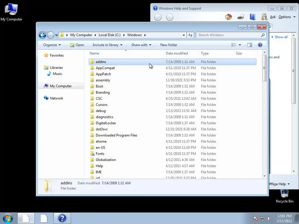The height and width of the screenshot is (224, 299).
Task: Click the magnifier icon in the search box
Action: tap(263, 35)
